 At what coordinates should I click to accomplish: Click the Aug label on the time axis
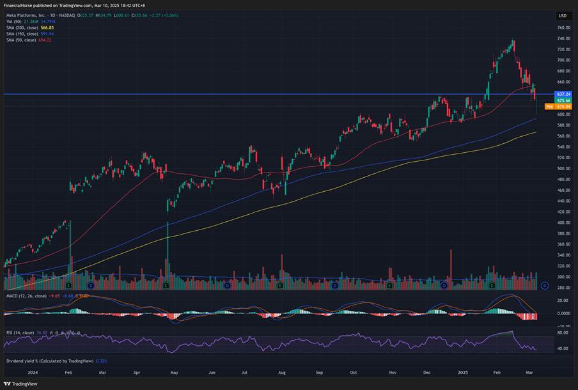coord(281,372)
